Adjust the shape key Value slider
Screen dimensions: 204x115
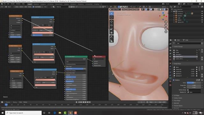coord(194,83)
